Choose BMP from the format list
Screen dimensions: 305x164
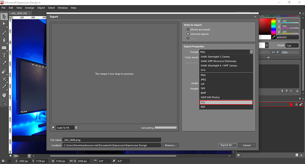(x=226, y=93)
